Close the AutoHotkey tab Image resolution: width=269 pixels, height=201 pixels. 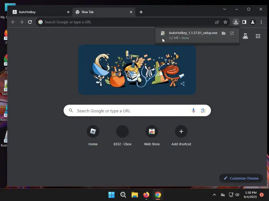(x=68, y=12)
